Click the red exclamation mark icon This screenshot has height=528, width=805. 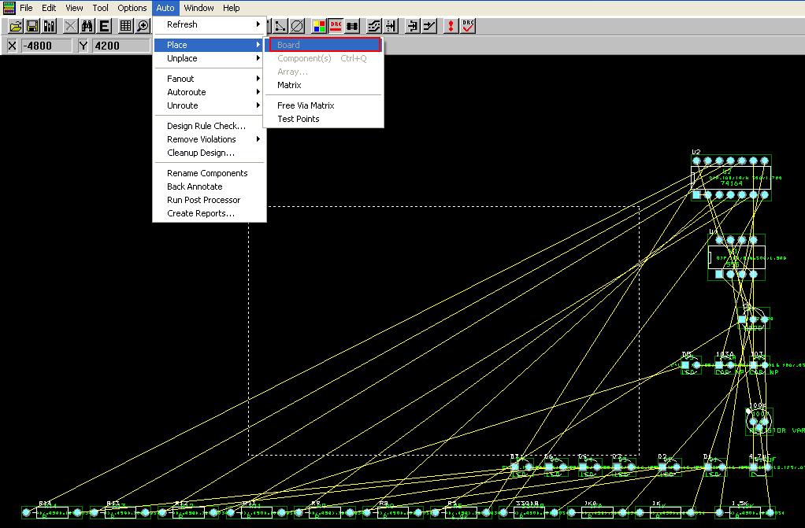coord(451,26)
